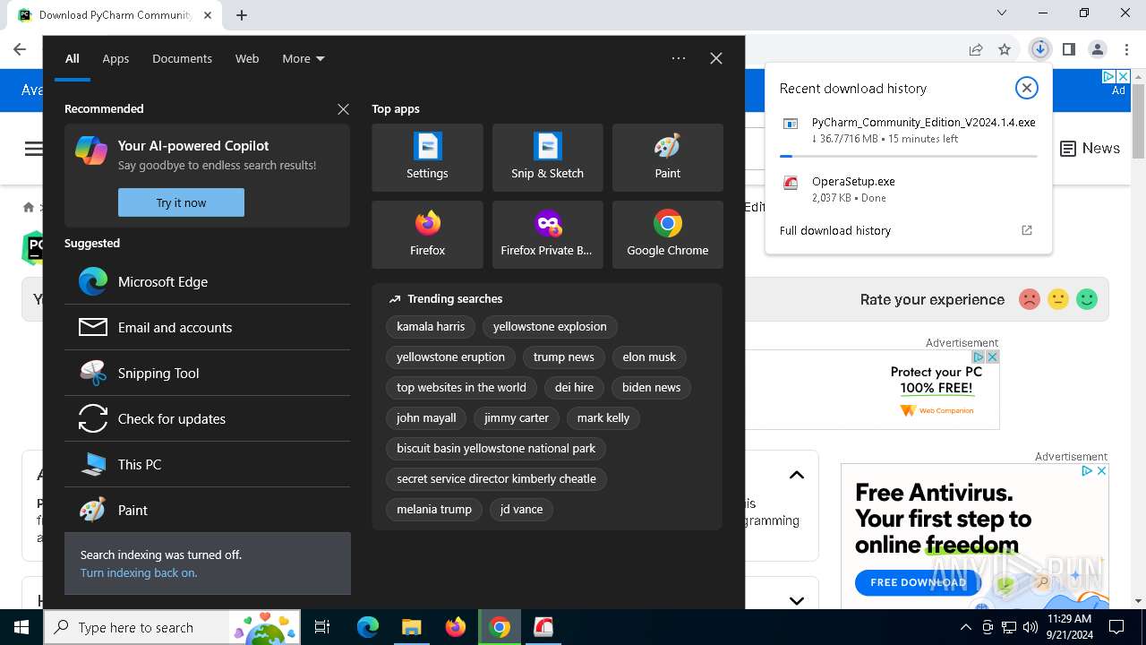Rate experience with neutral yellow face

1058,299
